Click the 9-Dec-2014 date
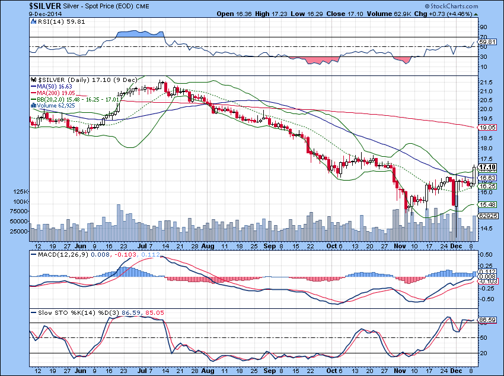This screenshot has width=504, height=376. click(x=45, y=14)
